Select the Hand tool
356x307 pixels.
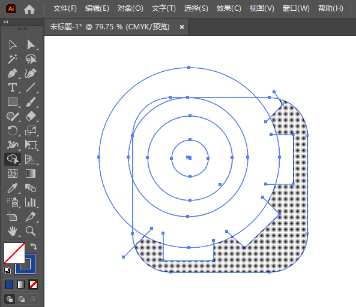[x=13, y=231]
